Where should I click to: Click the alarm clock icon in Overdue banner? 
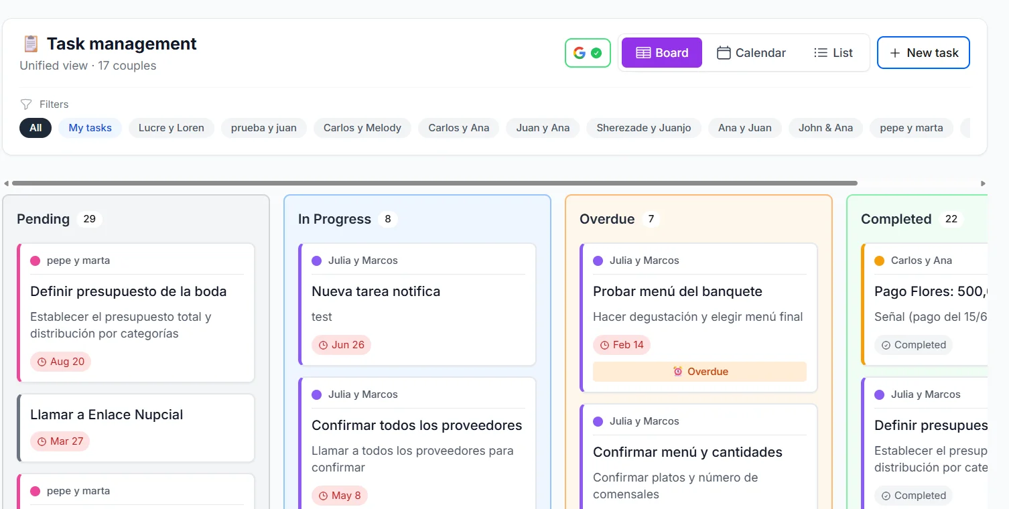(x=677, y=372)
